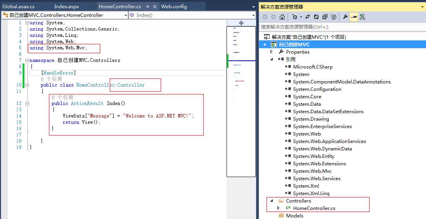This screenshot has height=219, width=426.
Task: Click the View Class Diagram icon
Action: click(x=363, y=17)
